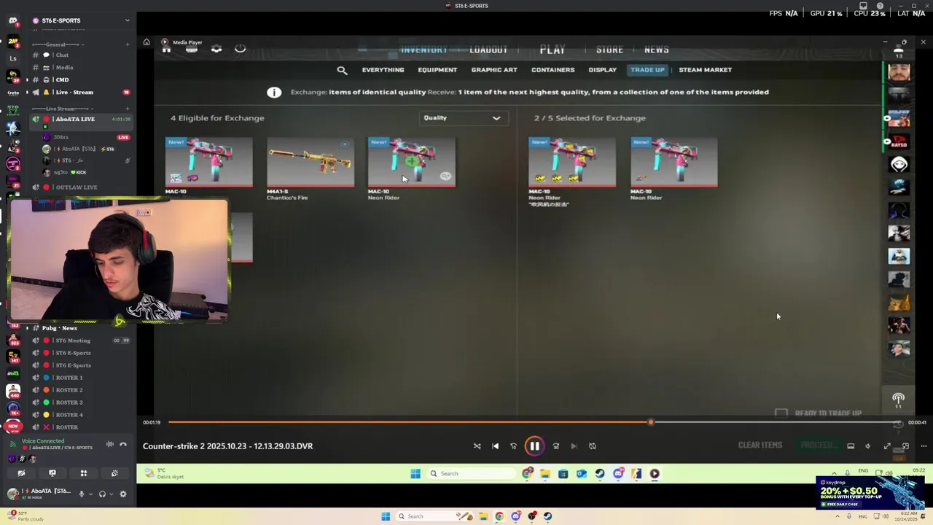This screenshot has height=525, width=933.
Task: Seek using the Media Player orange progress handle
Action: coord(651,422)
